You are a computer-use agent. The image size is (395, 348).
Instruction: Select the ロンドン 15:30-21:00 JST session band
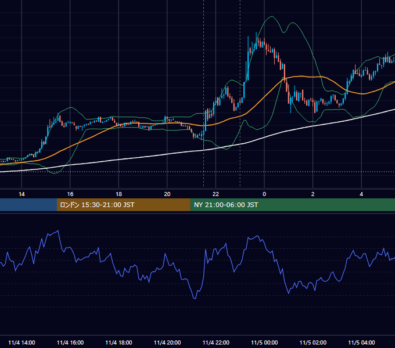click(123, 205)
